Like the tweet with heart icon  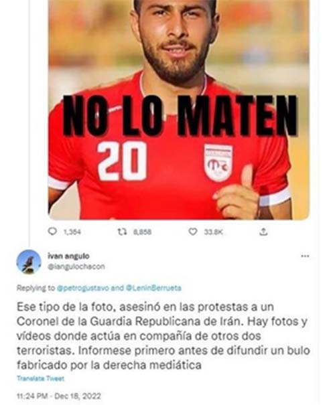click(x=192, y=232)
